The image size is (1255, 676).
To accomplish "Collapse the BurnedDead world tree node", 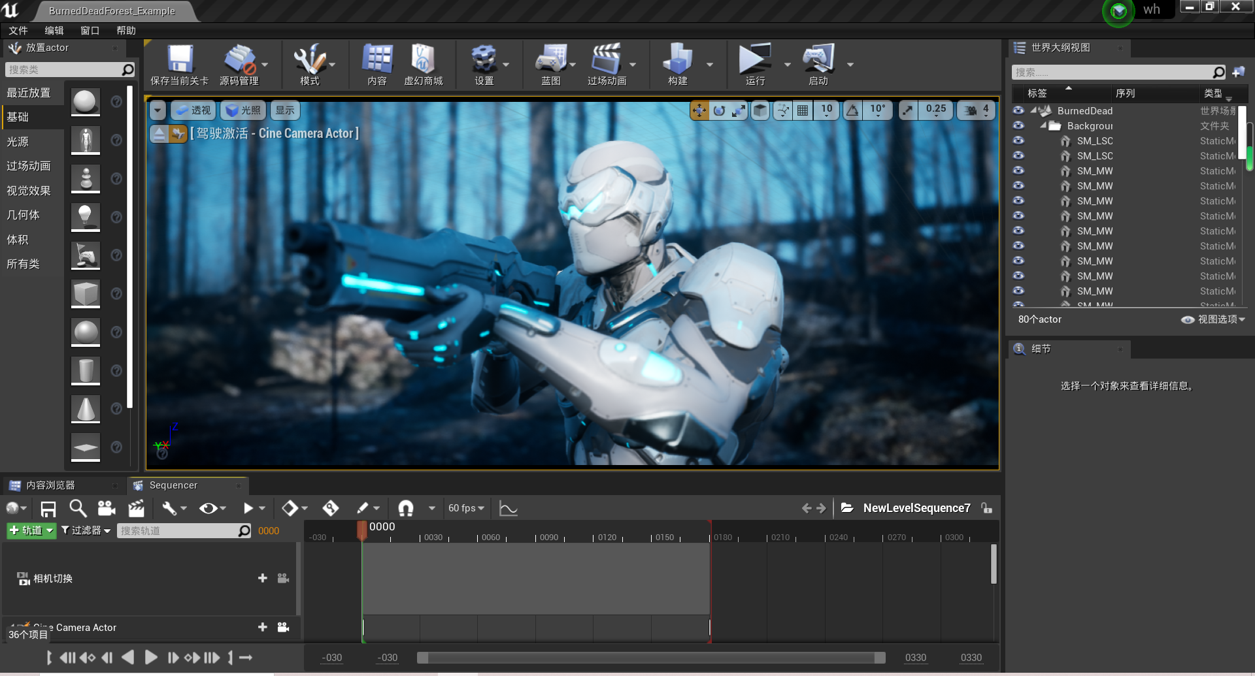I will 1033,110.
